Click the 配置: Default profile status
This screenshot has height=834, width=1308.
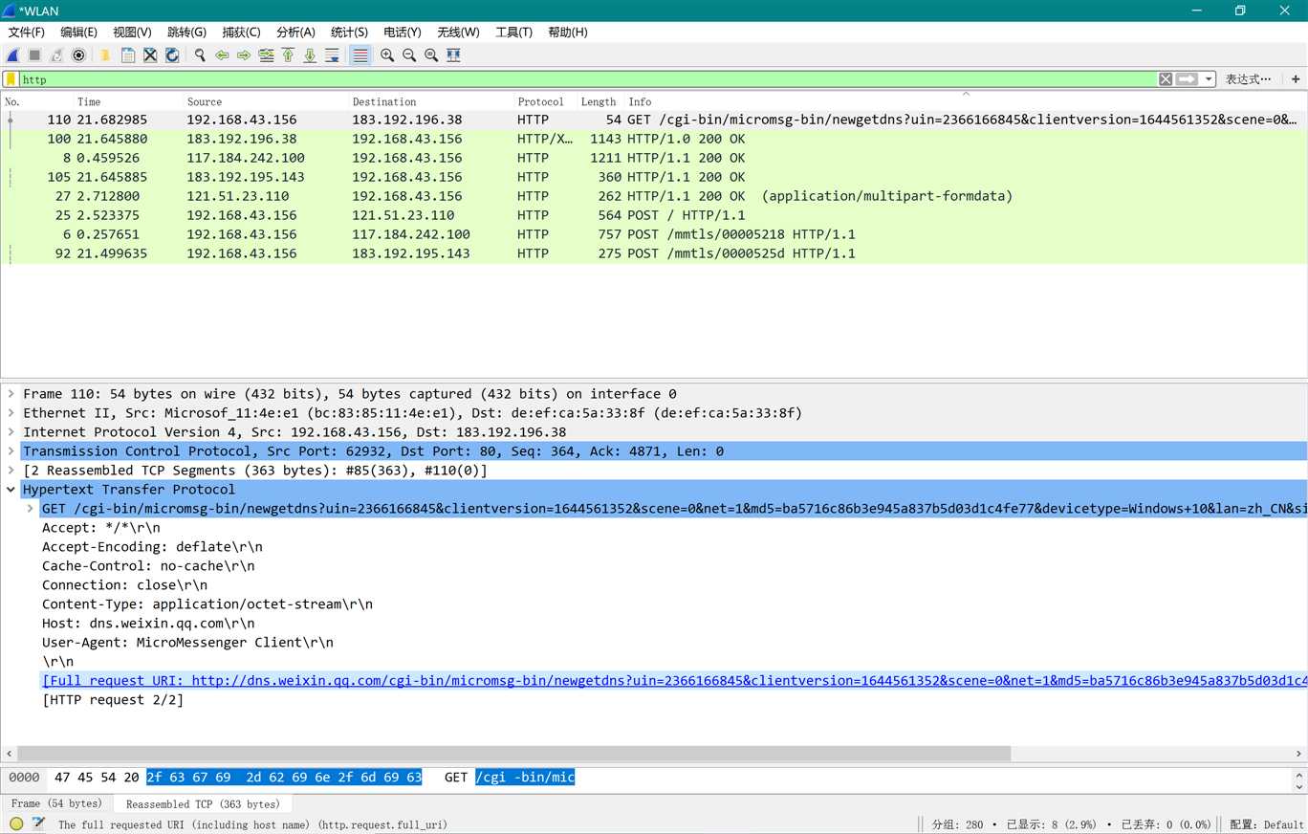(1266, 824)
